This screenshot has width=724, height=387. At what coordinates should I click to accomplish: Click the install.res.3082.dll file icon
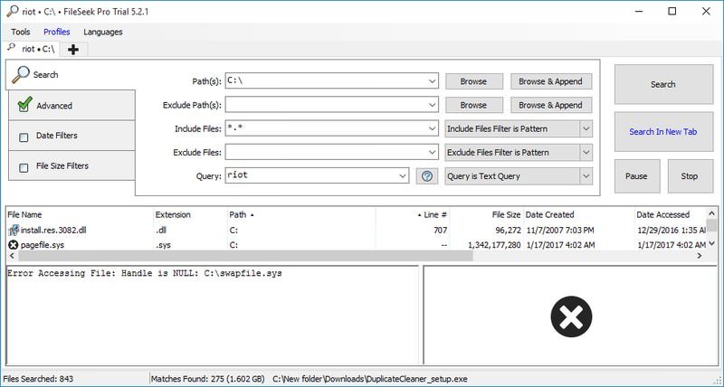click(13, 231)
